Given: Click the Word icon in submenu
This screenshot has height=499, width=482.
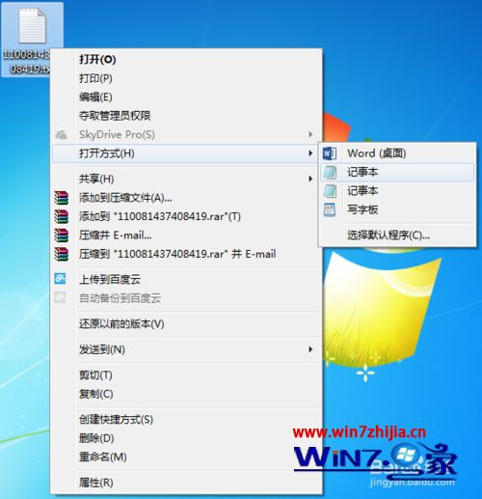Looking at the screenshot, I should tap(330, 153).
